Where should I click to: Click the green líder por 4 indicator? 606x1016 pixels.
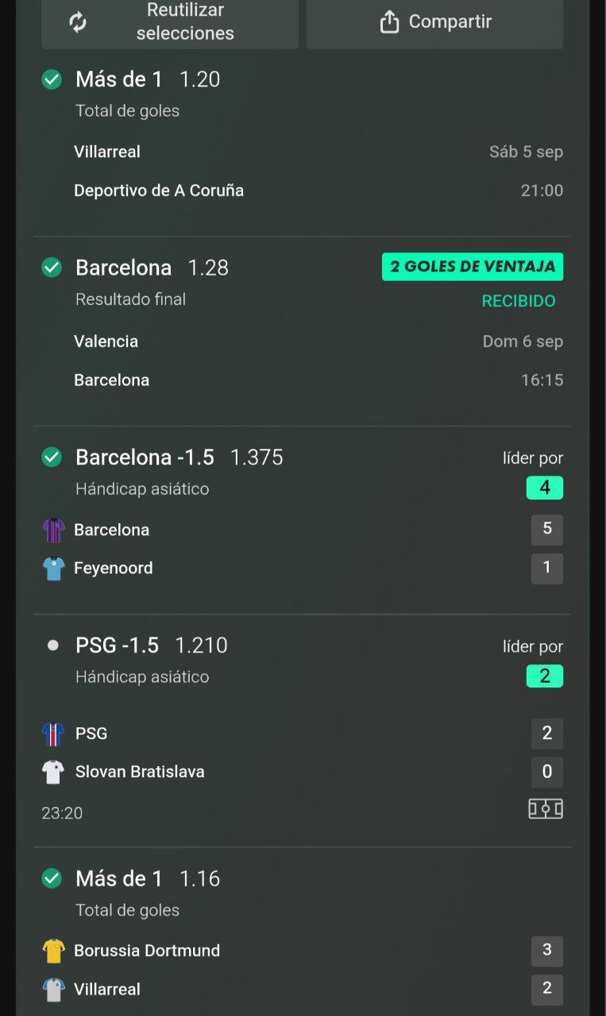(545, 487)
